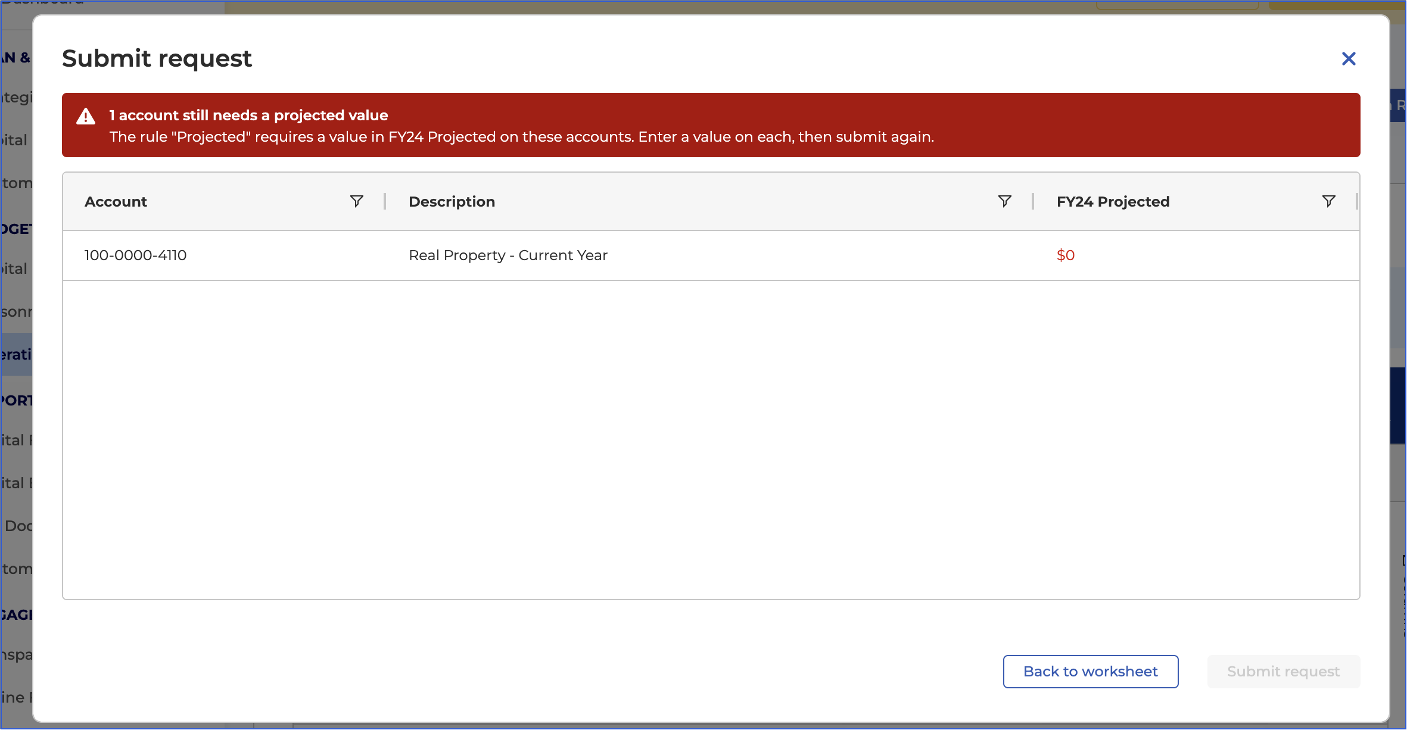Image resolution: width=1407 pixels, height=730 pixels.
Task: Open the Description column filter
Action: click(1005, 201)
